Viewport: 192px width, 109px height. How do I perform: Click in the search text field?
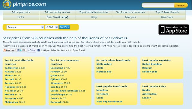click(x=158, y=5)
